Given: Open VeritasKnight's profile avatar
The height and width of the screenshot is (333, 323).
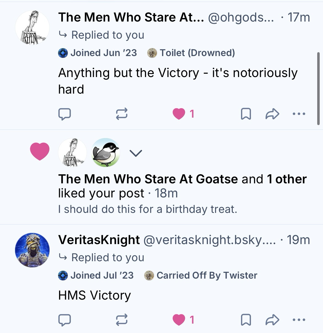Looking at the screenshot, I should click(x=32, y=250).
